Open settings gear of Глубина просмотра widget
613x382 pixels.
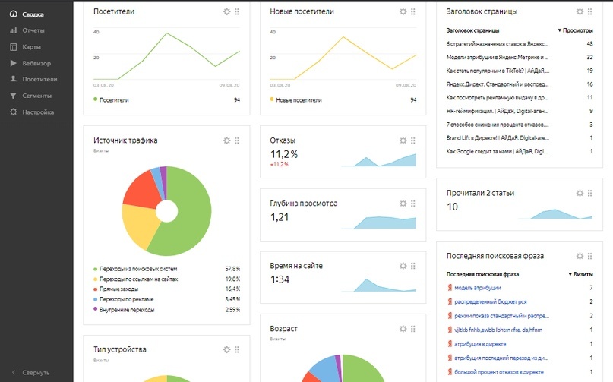point(403,204)
